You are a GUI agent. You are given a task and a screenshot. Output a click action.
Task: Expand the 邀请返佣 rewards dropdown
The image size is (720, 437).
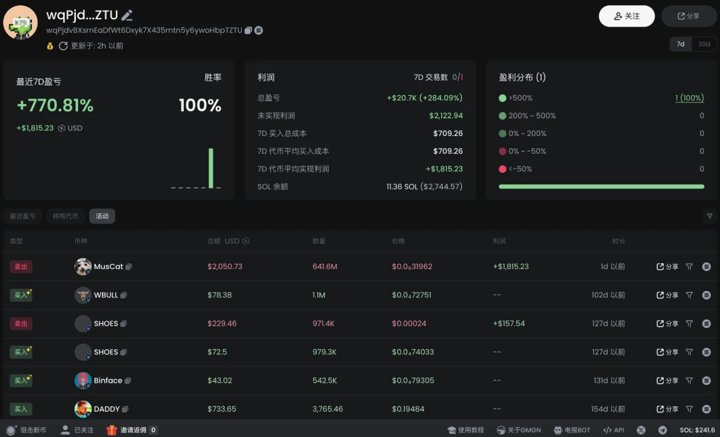(x=131, y=430)
